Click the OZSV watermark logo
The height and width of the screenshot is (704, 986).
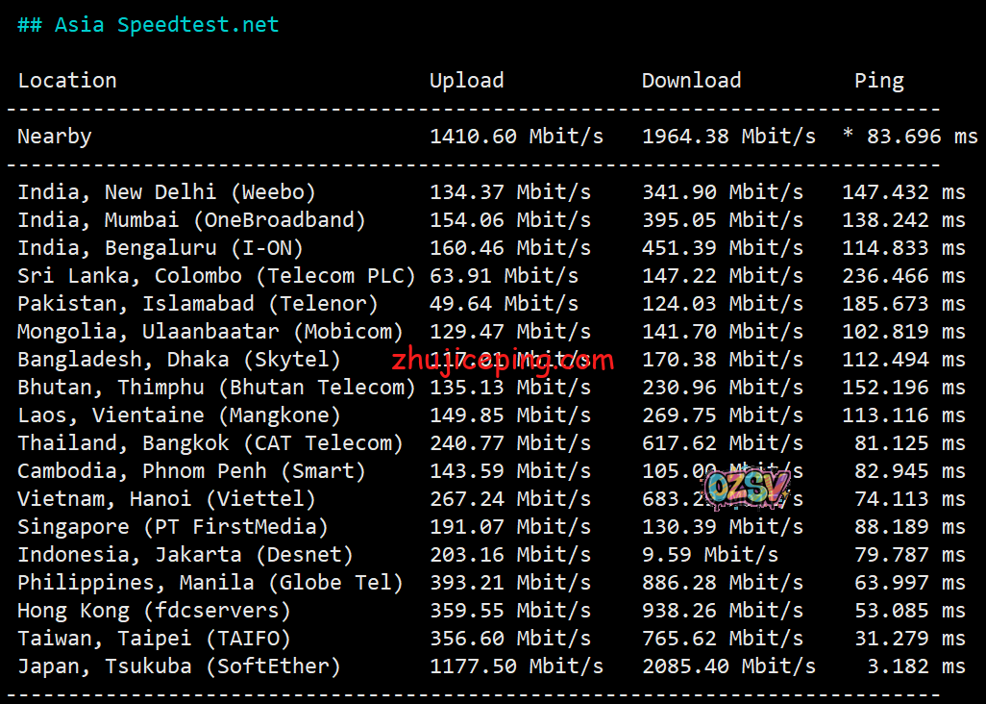coord(747,488)
